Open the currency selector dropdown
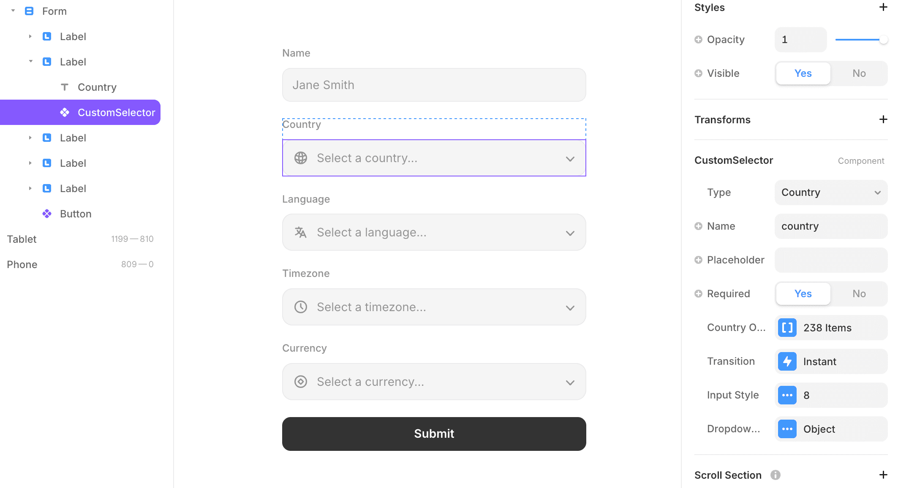 click(434, 382)
